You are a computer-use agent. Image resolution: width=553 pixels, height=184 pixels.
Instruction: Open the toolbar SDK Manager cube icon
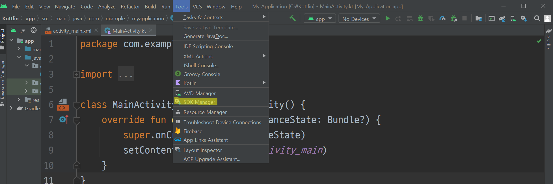pyautogui.click(x=524, y=19)
